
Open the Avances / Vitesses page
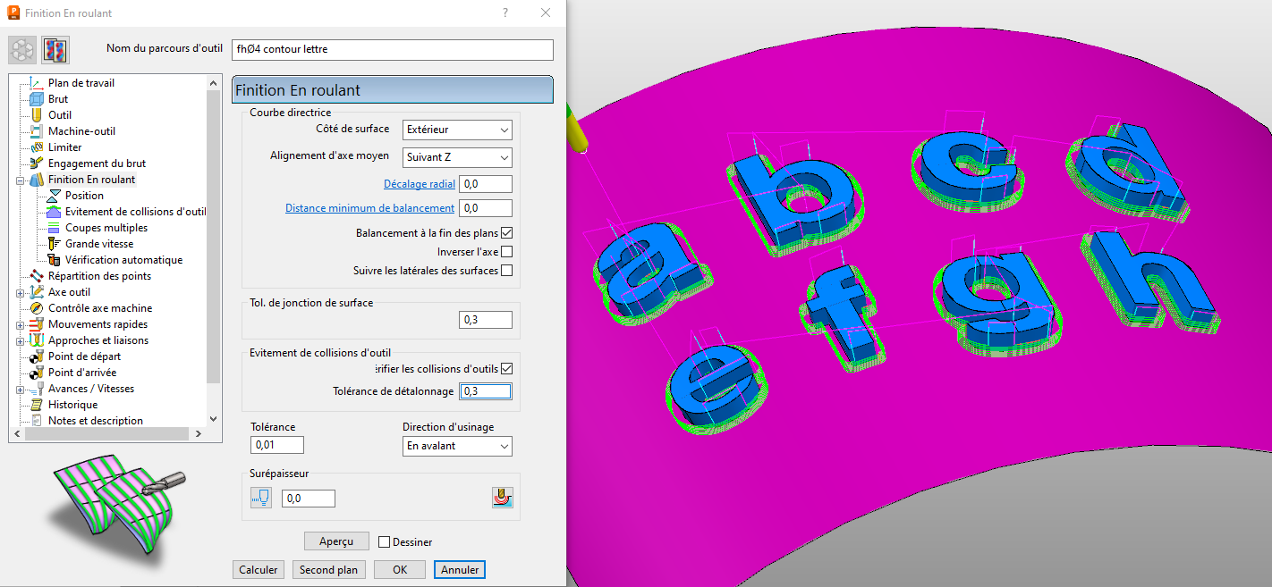coord(90,389)
